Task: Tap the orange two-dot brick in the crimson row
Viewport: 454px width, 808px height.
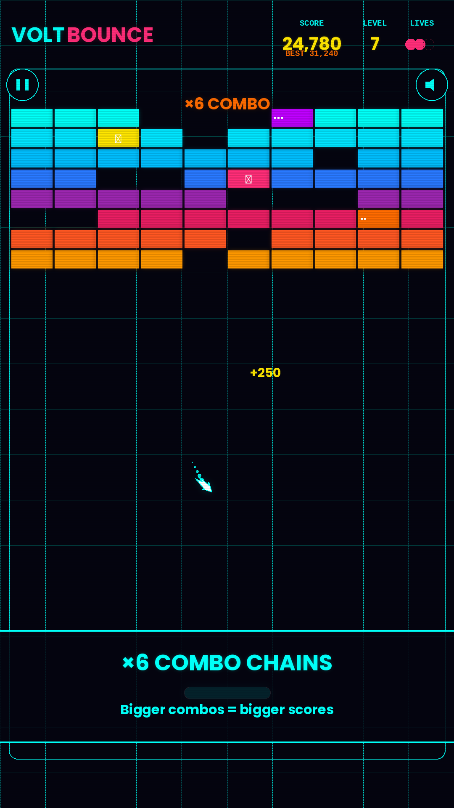Action: pyautogui.click(x=378, y=219)
